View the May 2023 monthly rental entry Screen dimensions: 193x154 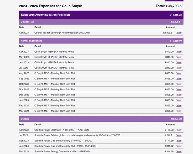point(179,57)
